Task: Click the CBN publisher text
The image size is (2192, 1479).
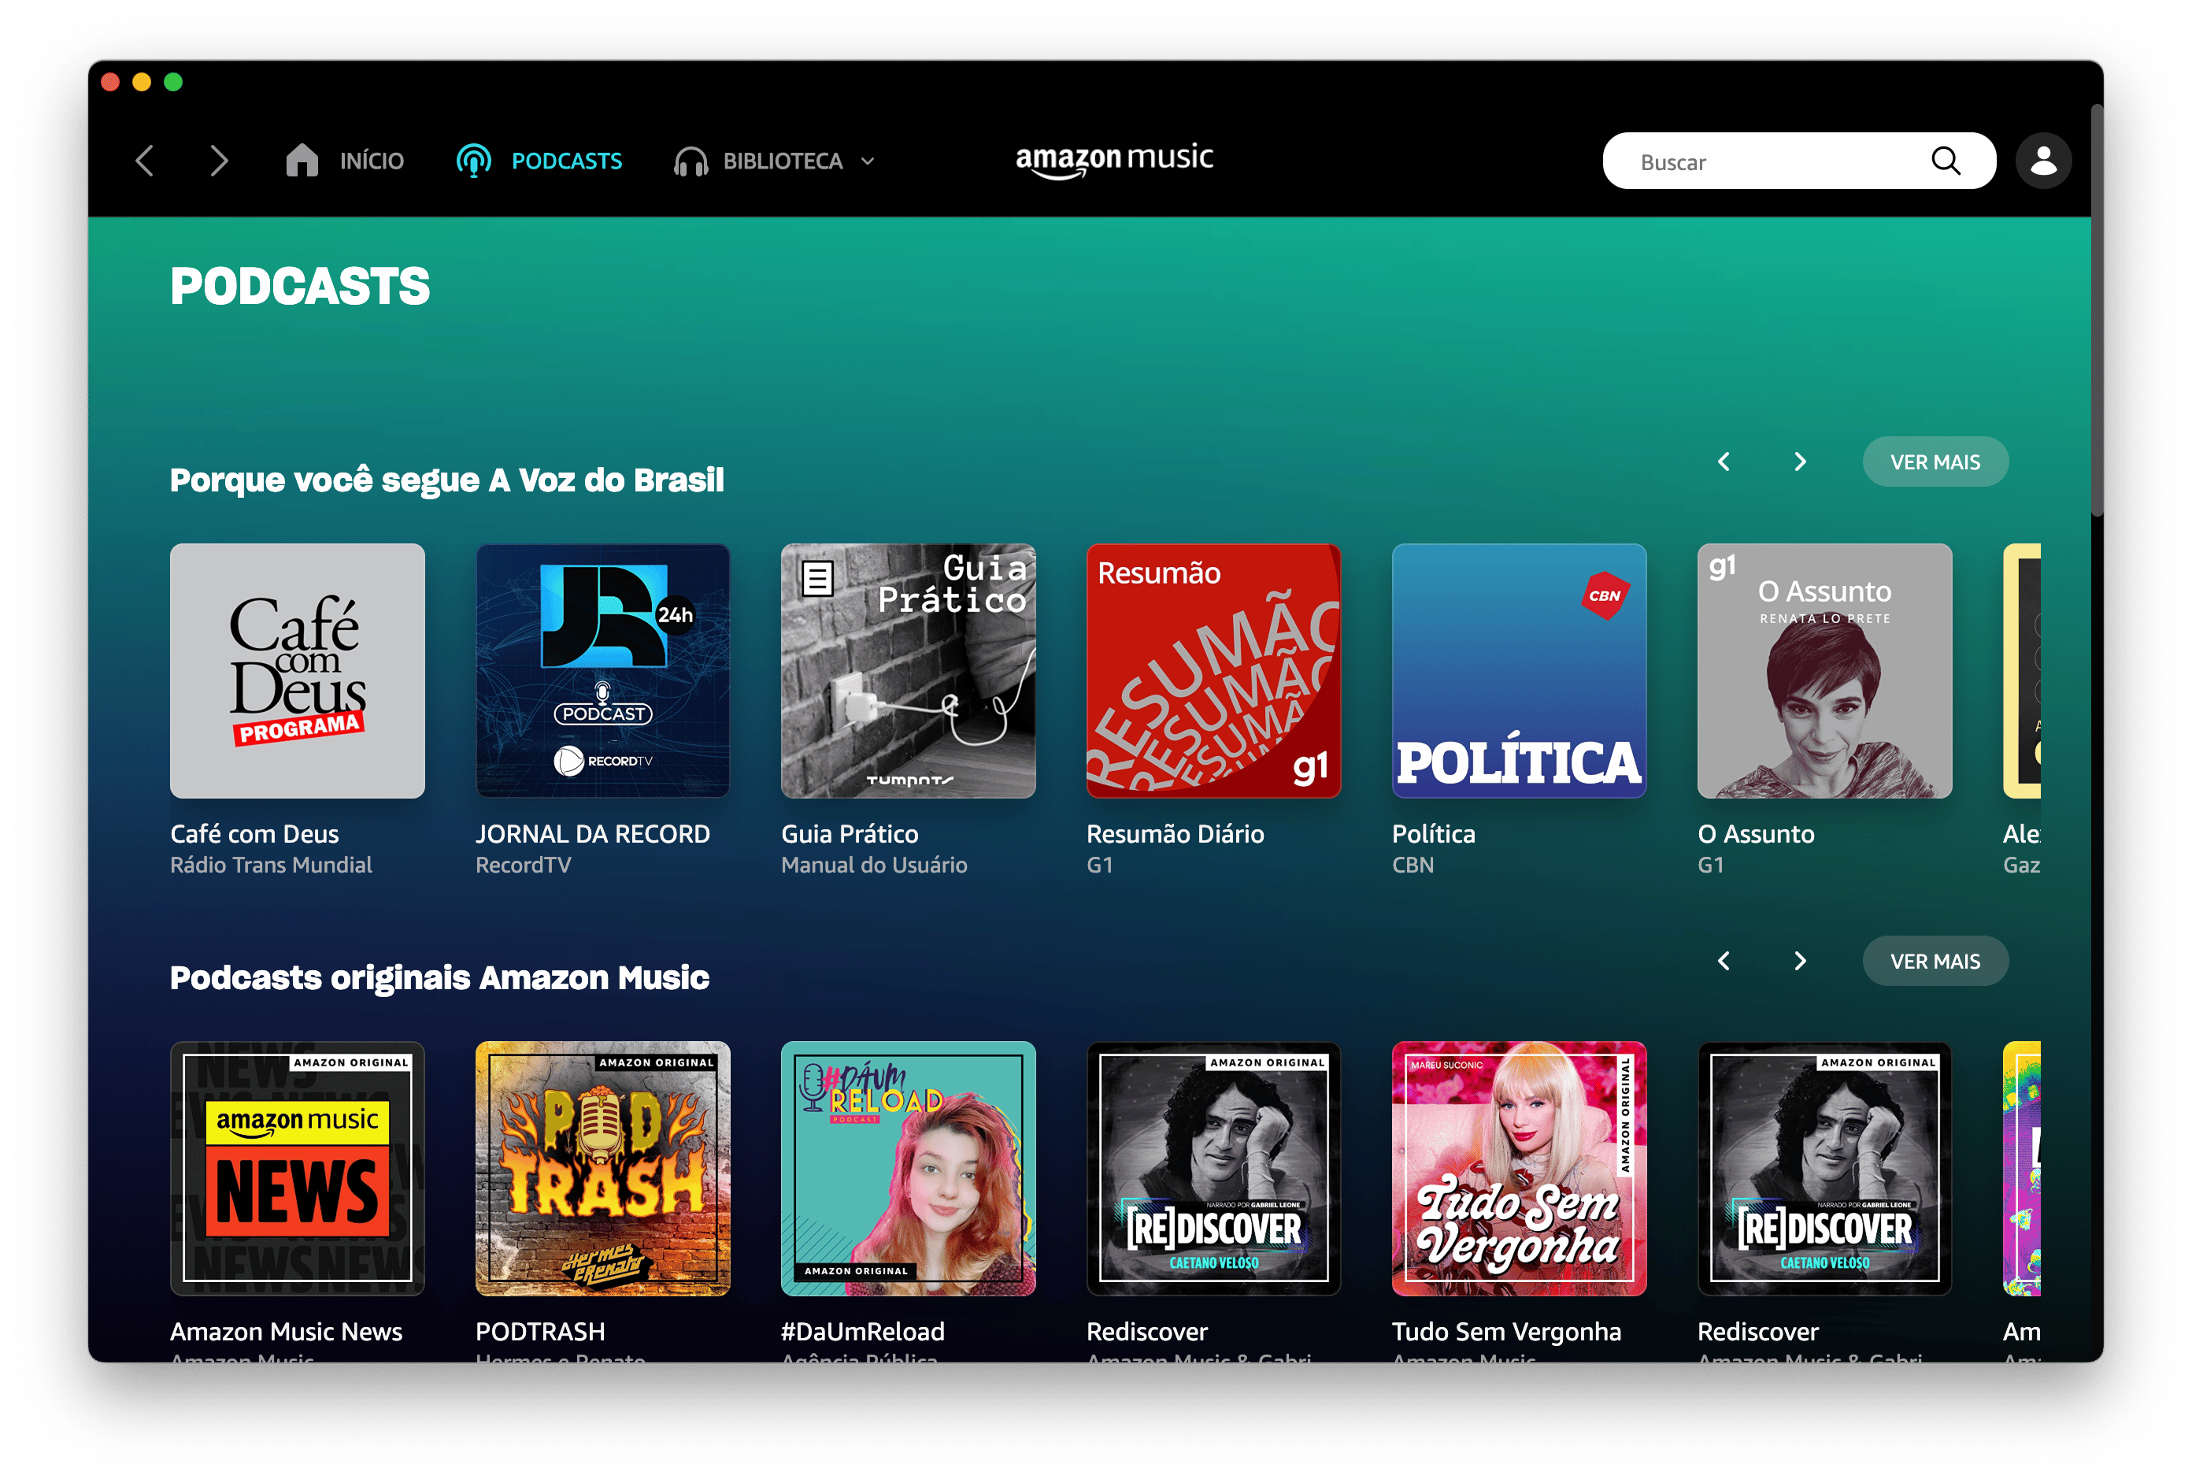Action: pyautogui.click(x=1413, y=865)
